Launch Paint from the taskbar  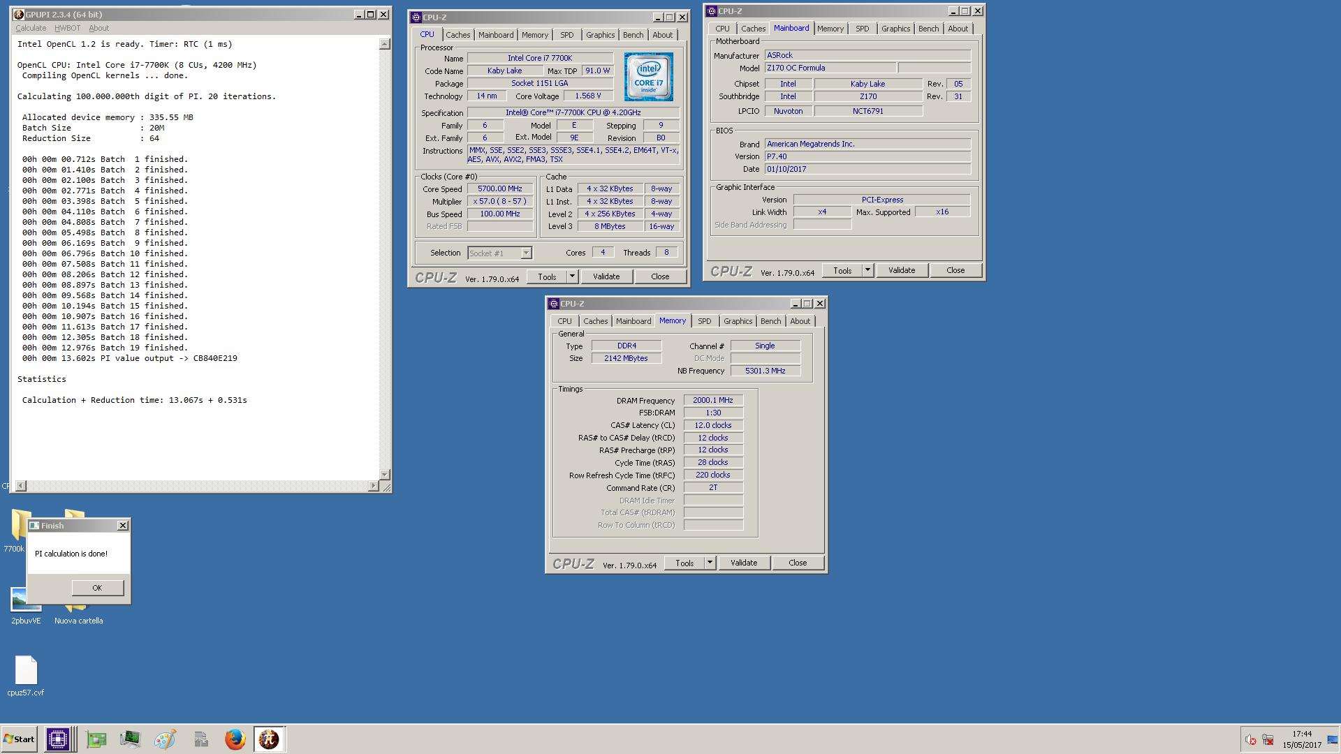pyautogui.click(x=165, y=739)
